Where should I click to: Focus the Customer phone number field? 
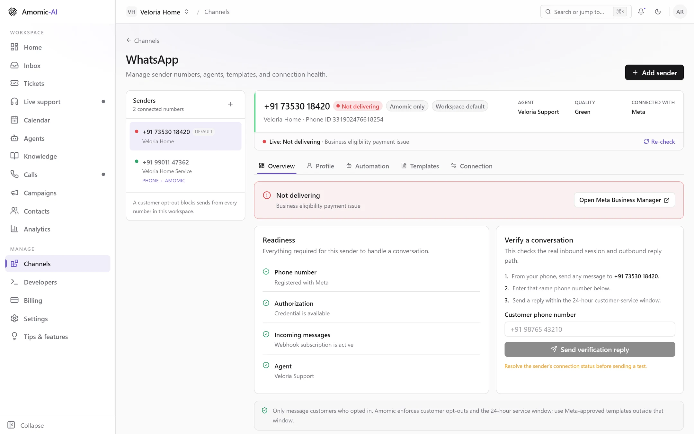pos(590,329)
